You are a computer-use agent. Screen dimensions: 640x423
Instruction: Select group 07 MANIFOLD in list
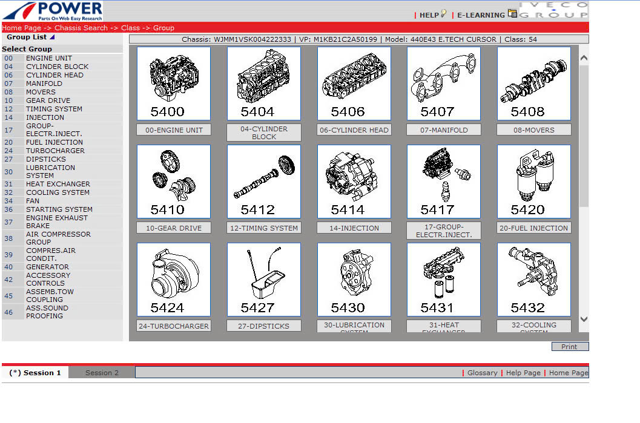(x=62, y=84)
